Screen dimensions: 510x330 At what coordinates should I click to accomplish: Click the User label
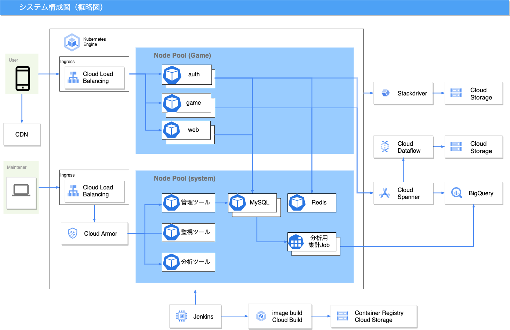[14, 60]
